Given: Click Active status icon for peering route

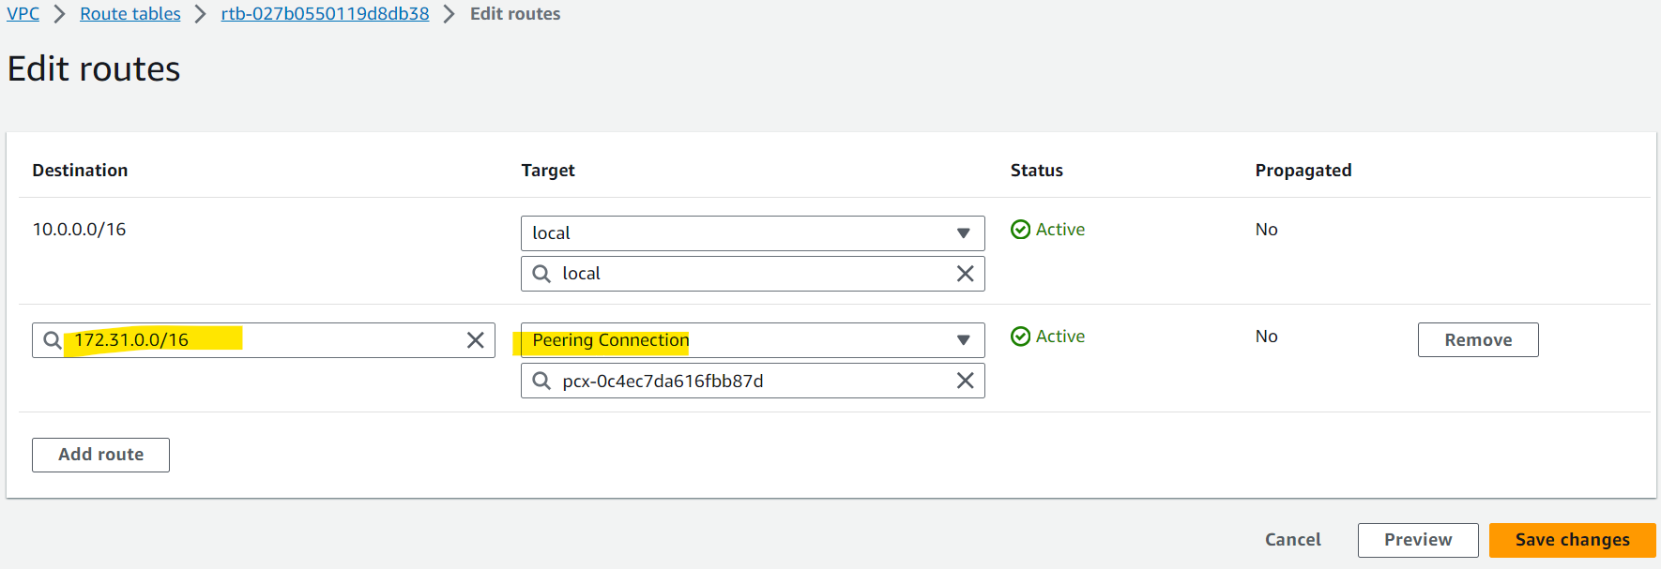Looking at the screenshot, I should point(1021,337).
